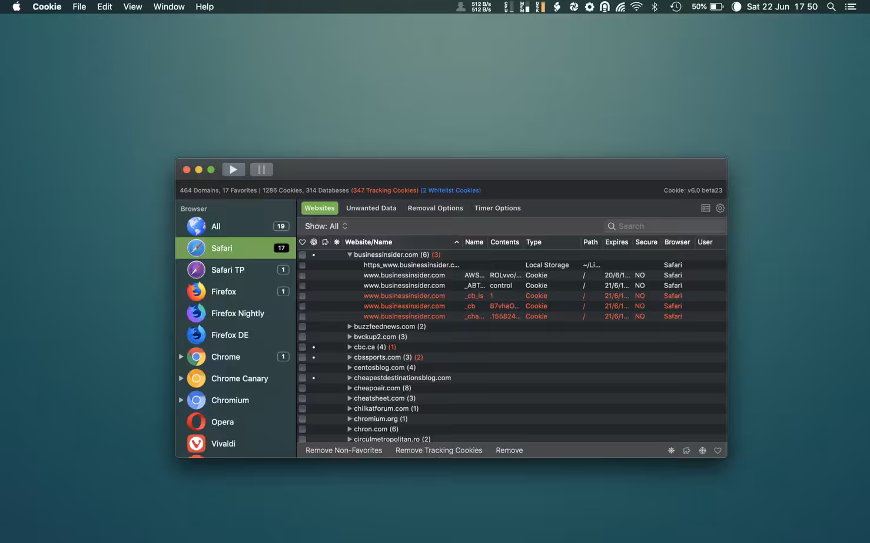Choose Firefox Nightly browser
This screenshot has width=870, height=543.
235,313
